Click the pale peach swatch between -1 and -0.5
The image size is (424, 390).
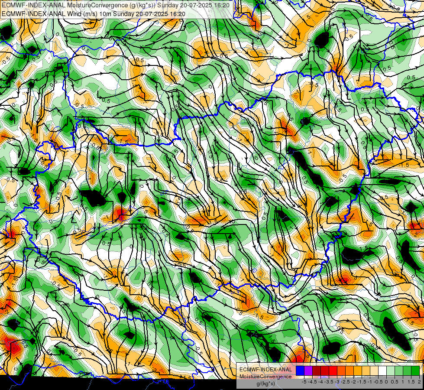pyautogui.click(x=374, y=370)
